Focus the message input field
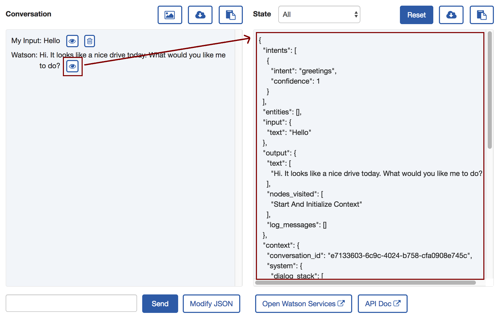The width and height of the screenshot is (499, 317). (71, 303)
